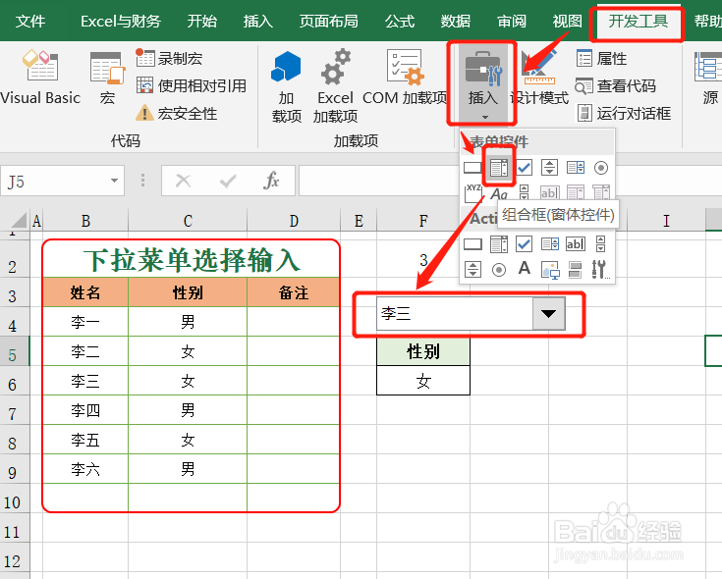Select form control List Box icon
The width and height of the screenshot is (722, 579).
pos(576,168)
